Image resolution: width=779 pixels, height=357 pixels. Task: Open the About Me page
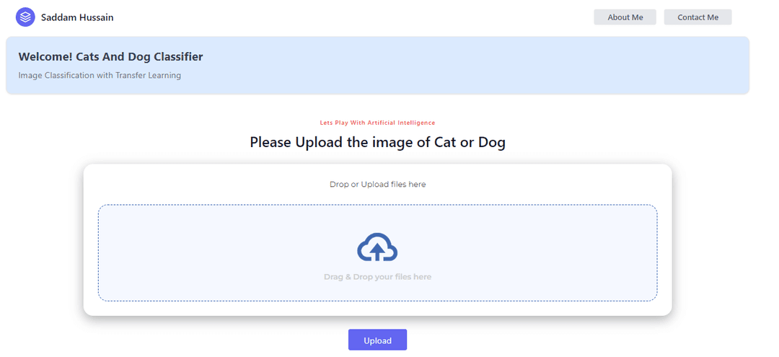click(625, 17)
